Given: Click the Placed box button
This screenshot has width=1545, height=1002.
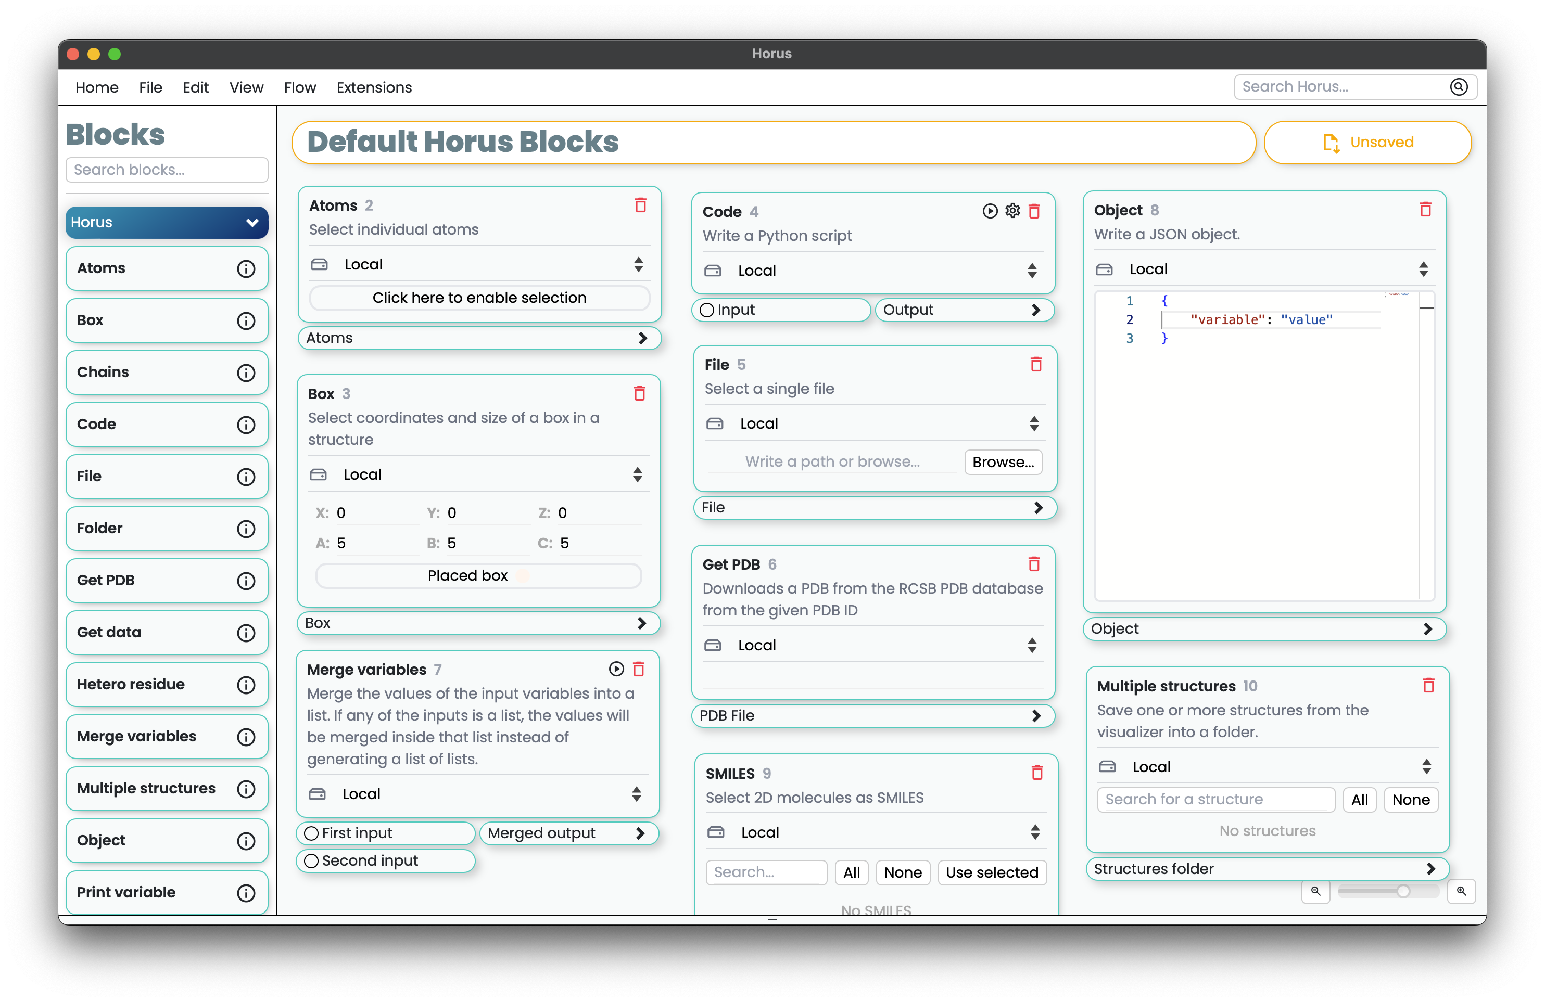Looking at the screenshot, I should (x=478, y=575).
